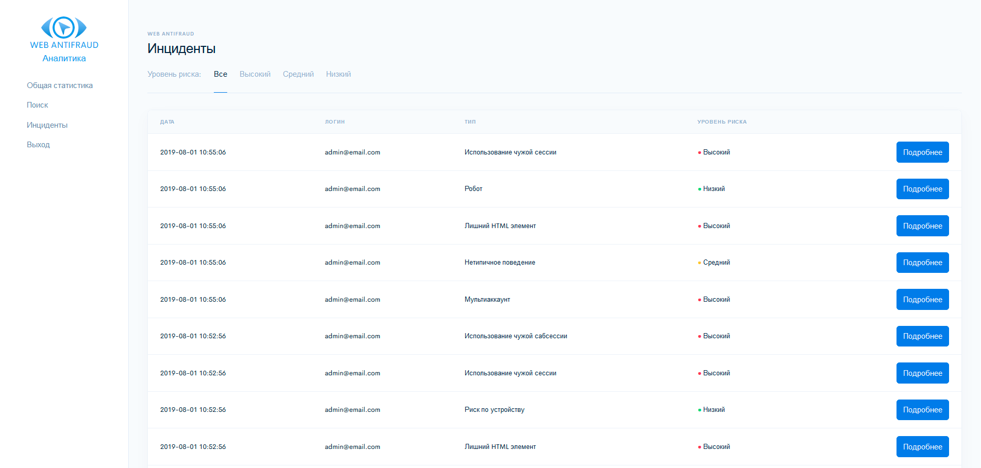Click the Использование чужой сабсессии text

tap(516, 336)
